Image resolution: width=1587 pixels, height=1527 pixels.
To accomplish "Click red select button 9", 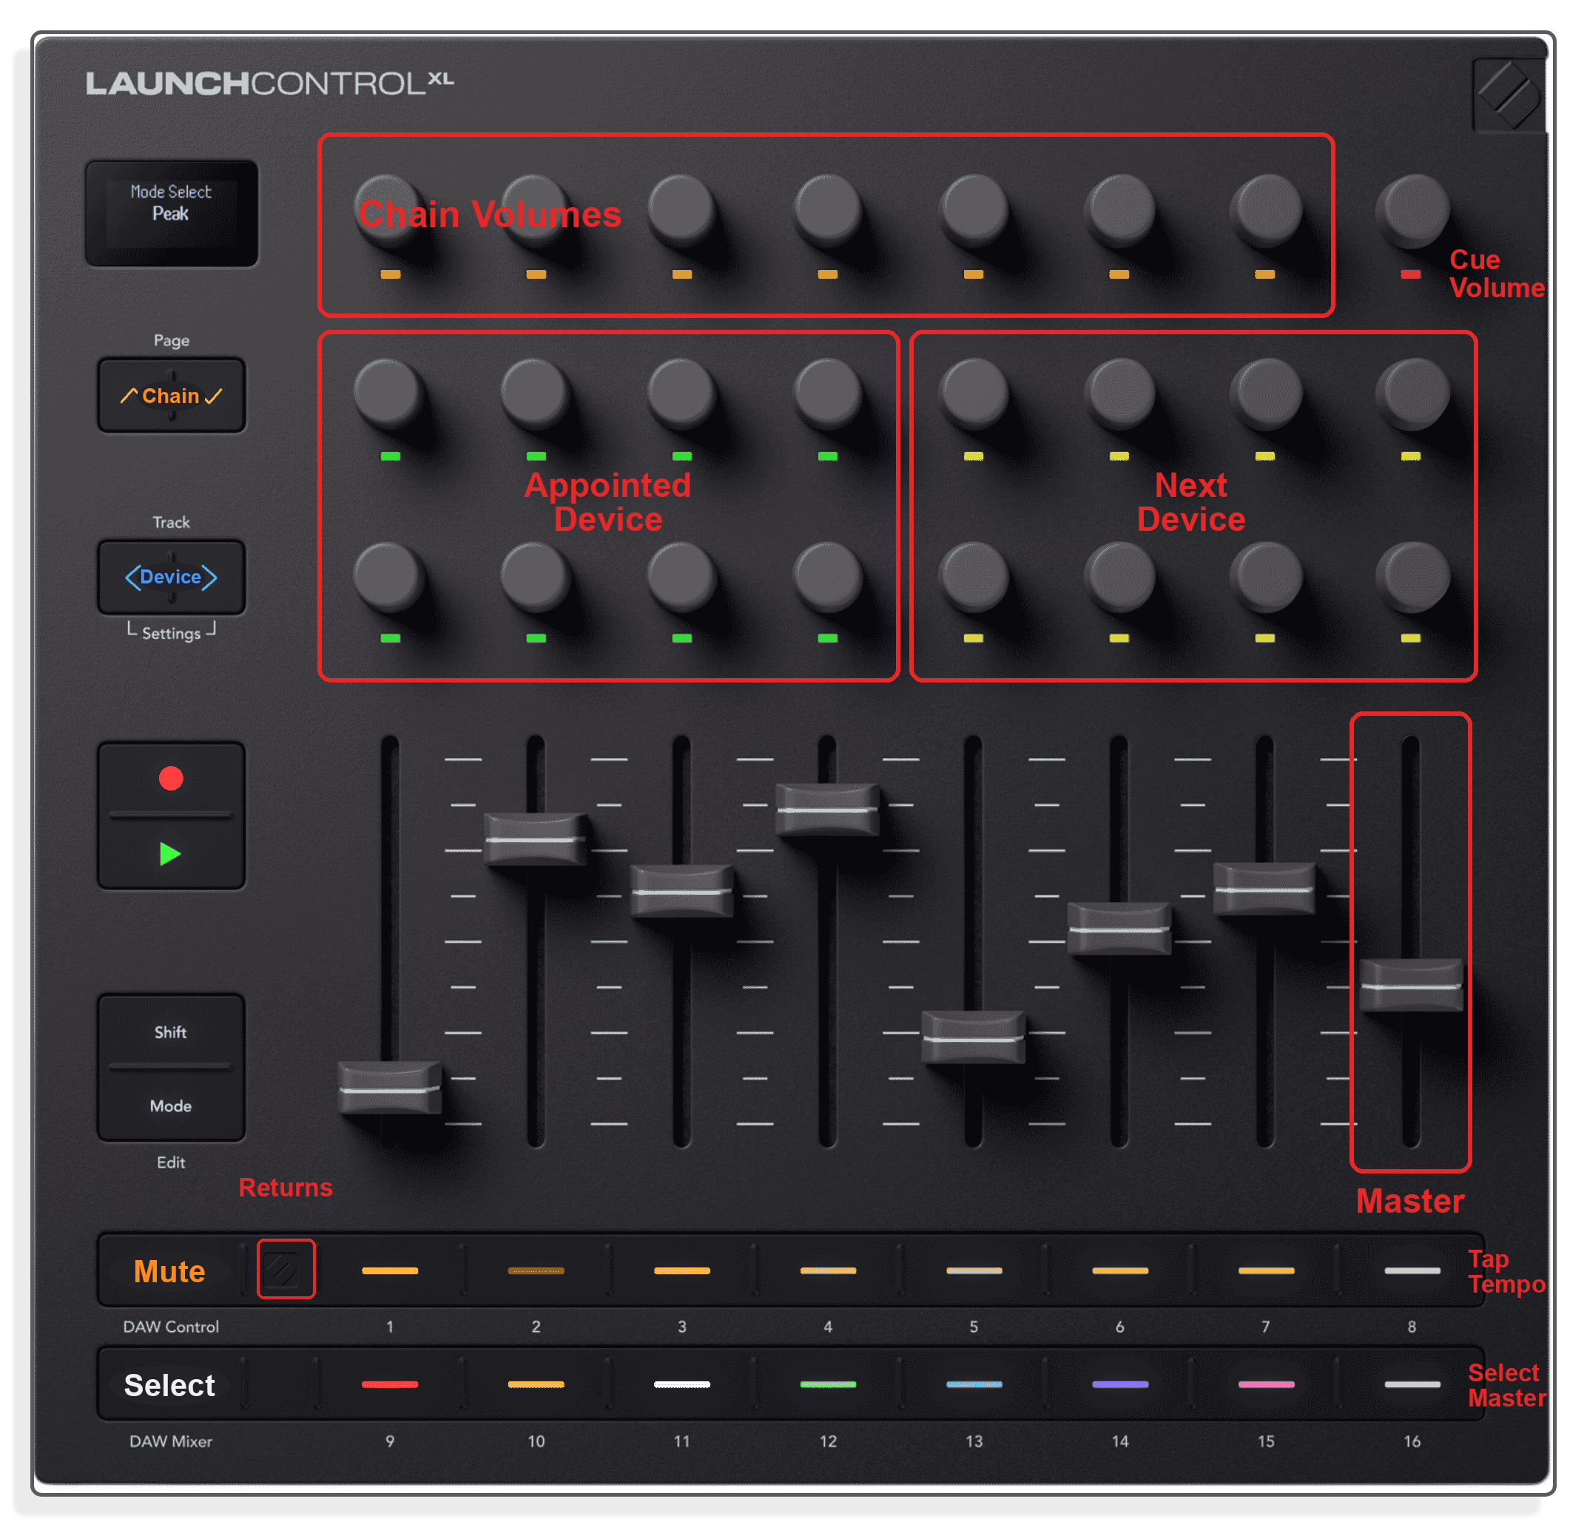I will point(390,1384).
